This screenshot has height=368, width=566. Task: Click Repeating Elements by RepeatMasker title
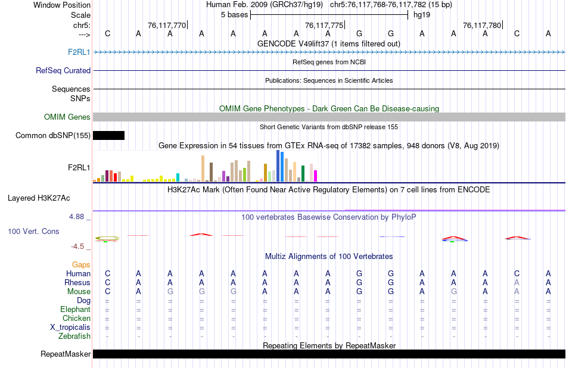click(x=329, y=345)
